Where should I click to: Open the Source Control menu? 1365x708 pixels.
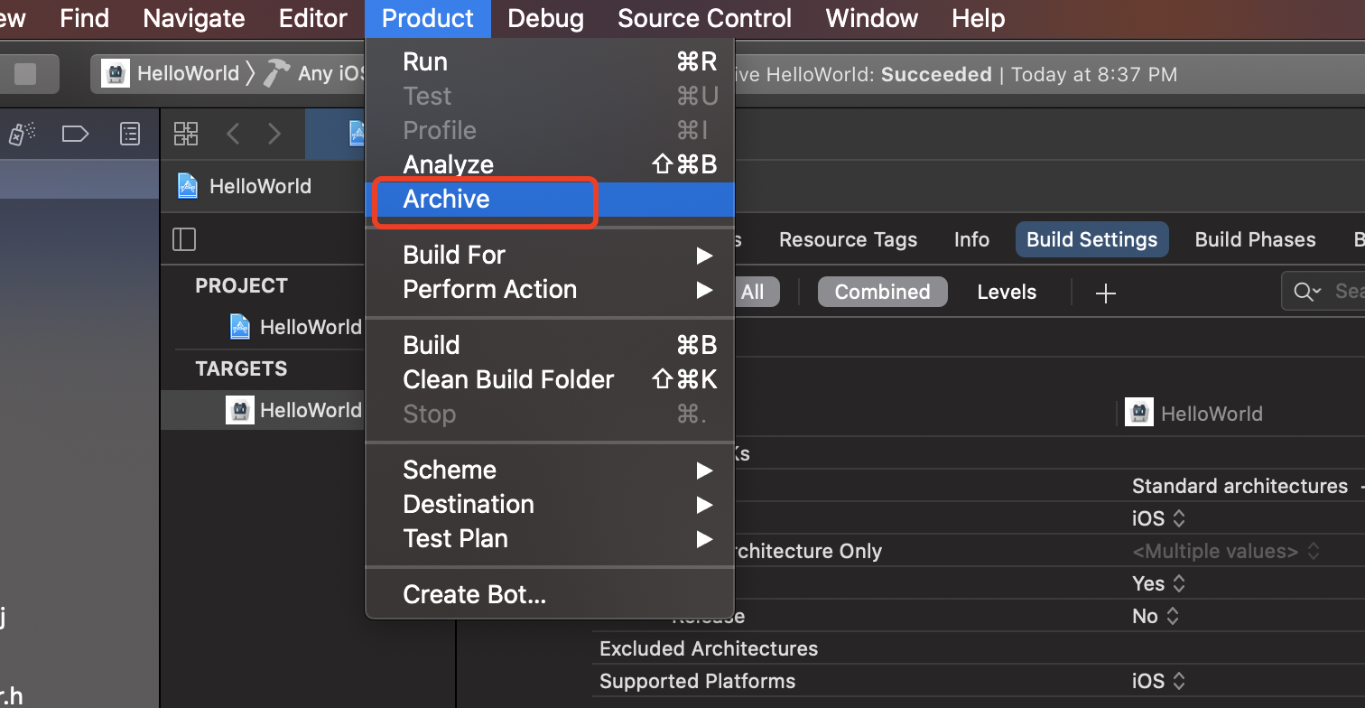click(704, 18)
